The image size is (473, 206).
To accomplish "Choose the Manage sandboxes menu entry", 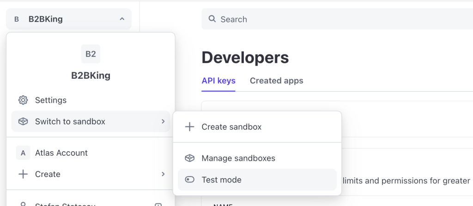I will tap(238, 158).
